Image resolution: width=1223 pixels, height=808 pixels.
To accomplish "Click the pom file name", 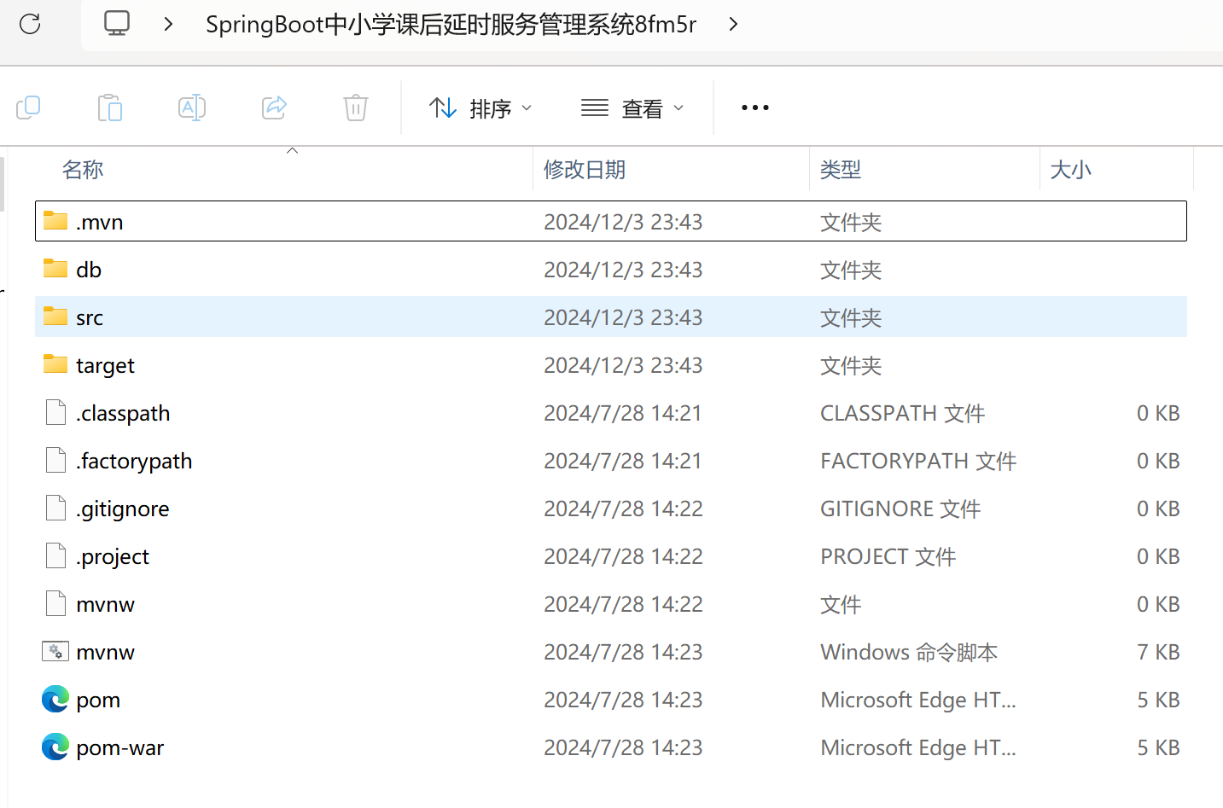I will click(98, 700).
